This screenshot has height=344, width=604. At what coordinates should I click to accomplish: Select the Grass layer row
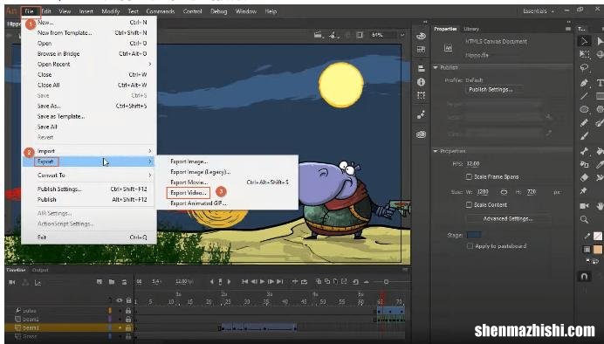click(69, 337)
